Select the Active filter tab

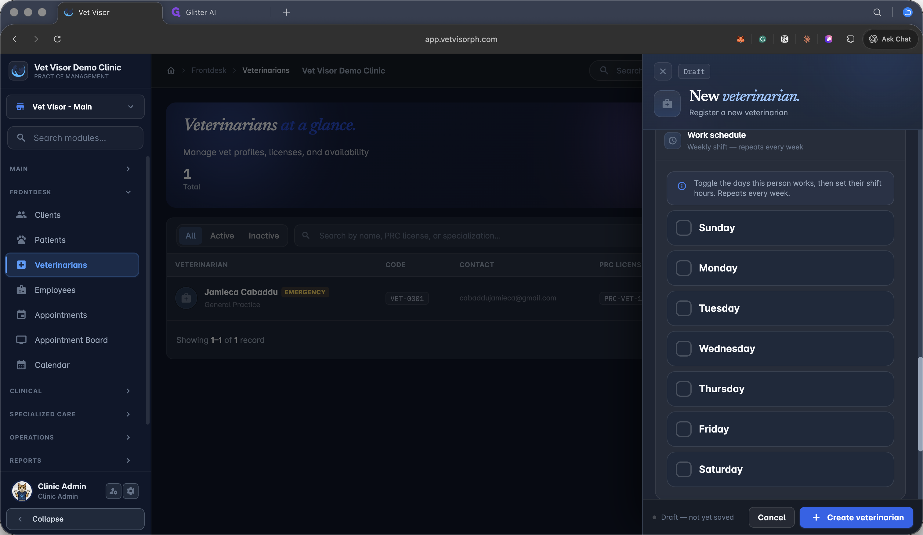pos(222,236)
